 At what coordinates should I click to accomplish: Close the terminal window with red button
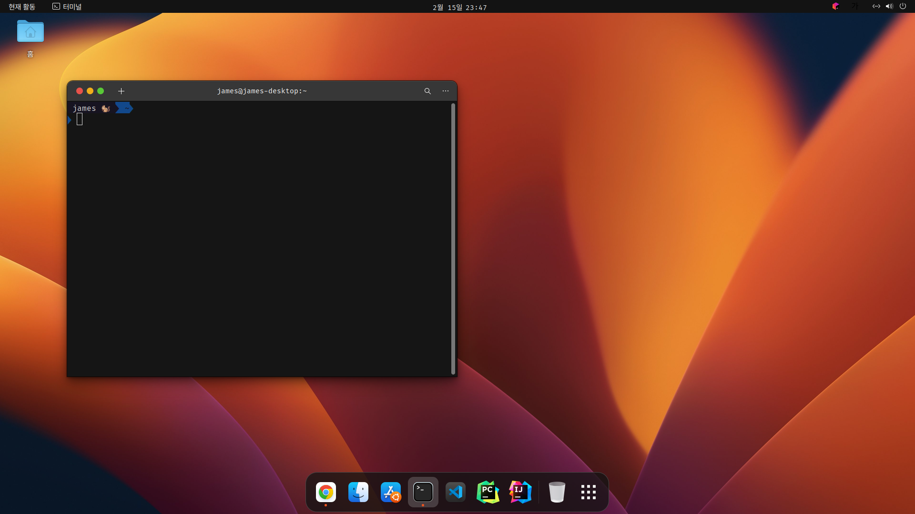tap(80, 91)
